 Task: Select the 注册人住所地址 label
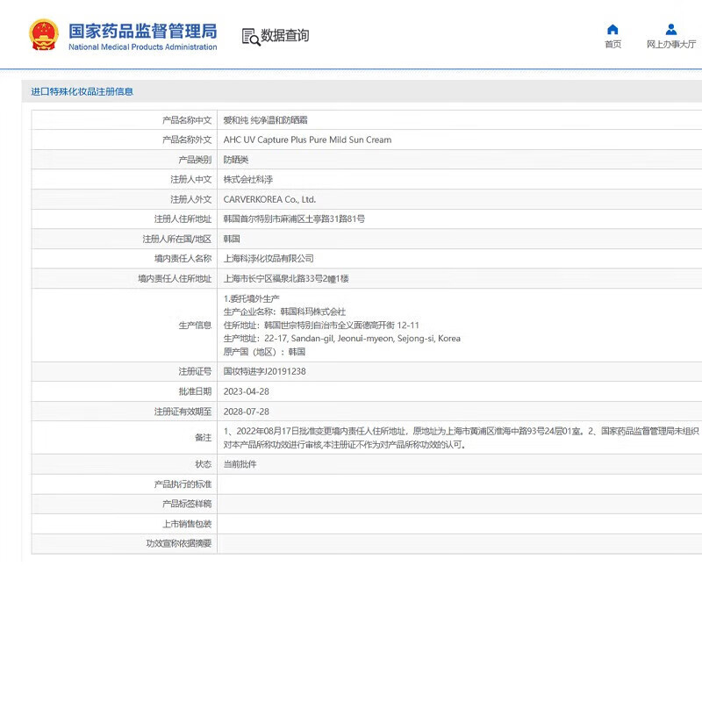coord(183,218)
